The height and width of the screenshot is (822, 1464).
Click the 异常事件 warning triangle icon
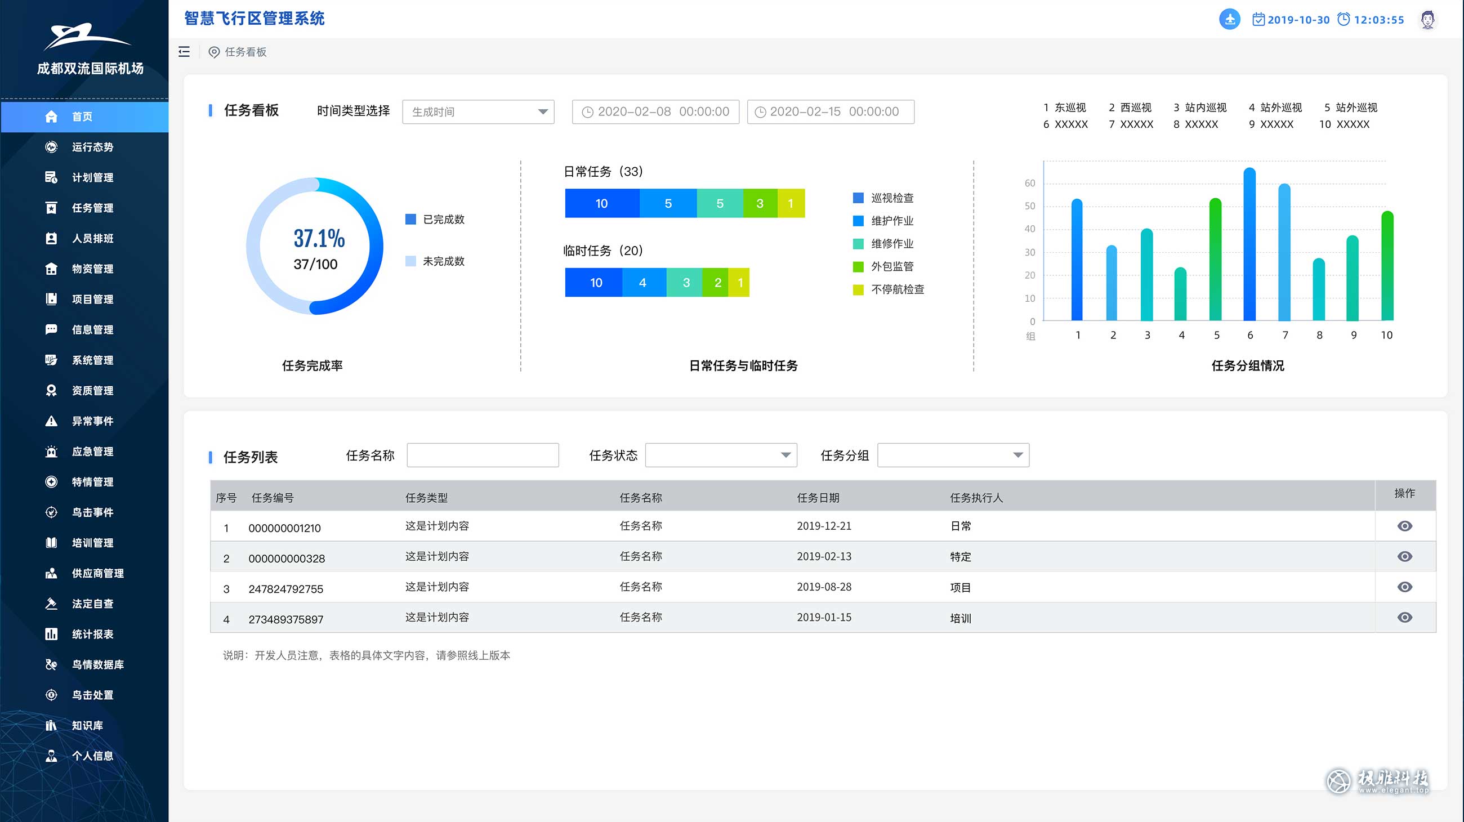pyautogui.click(x=51, y=421)
